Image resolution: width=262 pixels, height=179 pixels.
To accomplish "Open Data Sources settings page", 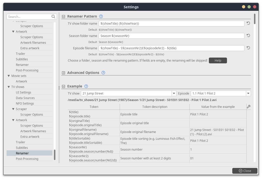I will click(x=25, y=98).
